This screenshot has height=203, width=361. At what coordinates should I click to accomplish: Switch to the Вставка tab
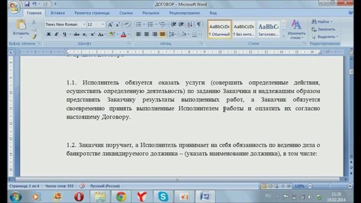tap(58, 13)
